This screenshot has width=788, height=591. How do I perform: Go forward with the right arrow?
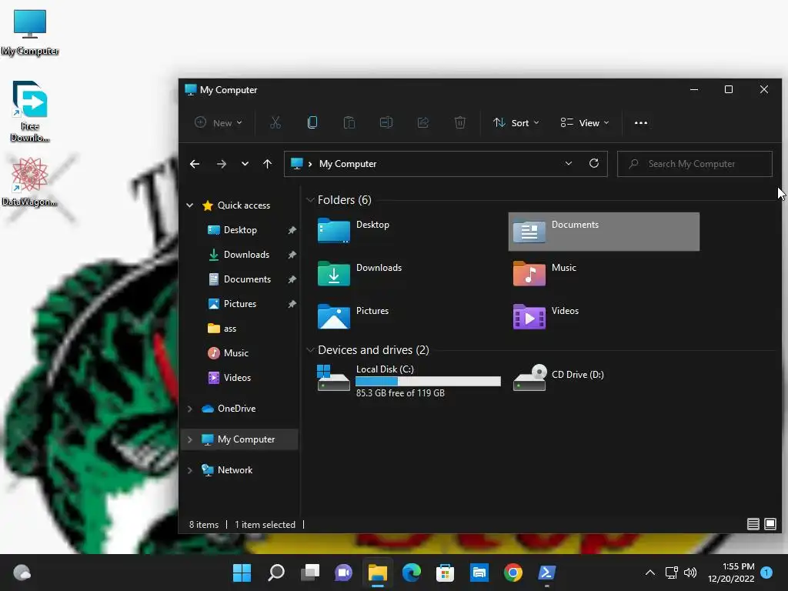(221, 164)
